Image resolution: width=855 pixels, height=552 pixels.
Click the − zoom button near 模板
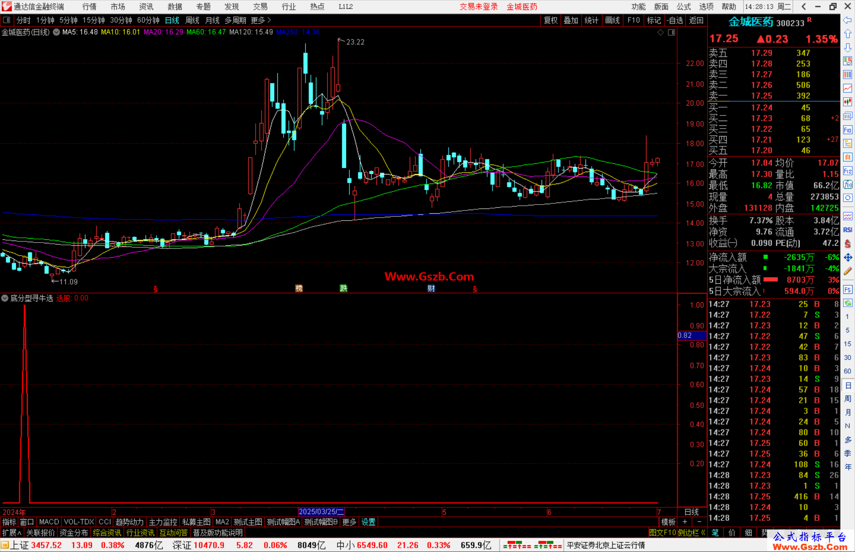click(699, 522)
